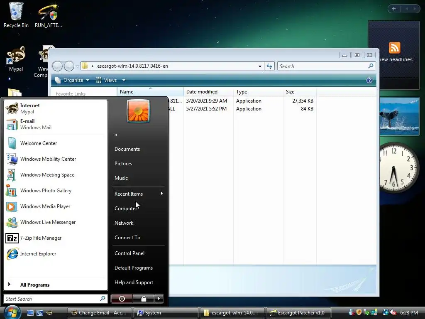This screenshot has width=425, height=319.
Task: Click Connect To in Start menu
Action: pos(138,237)
